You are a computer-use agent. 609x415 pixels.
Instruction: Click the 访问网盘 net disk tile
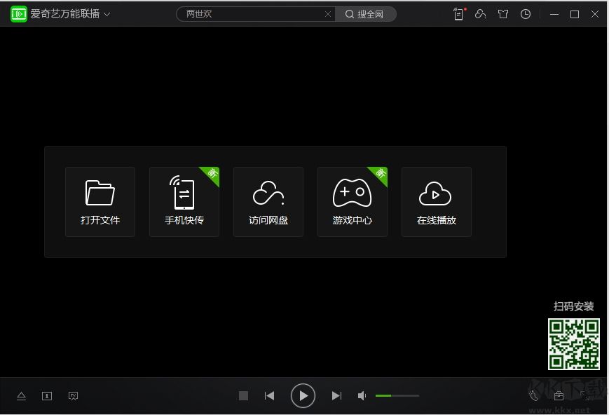[268, 202]
